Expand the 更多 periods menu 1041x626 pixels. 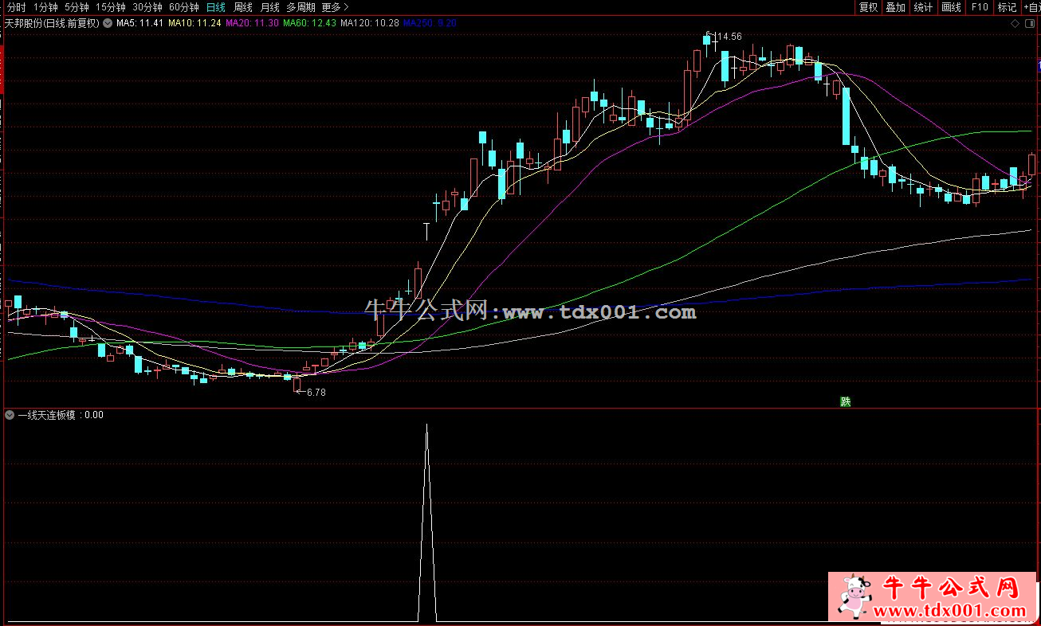pos(336,7)
